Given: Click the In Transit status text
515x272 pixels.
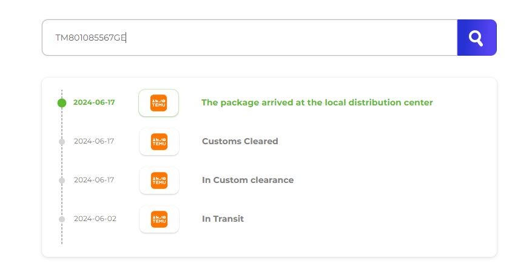Looking at the screenshot, I should 223,219.
